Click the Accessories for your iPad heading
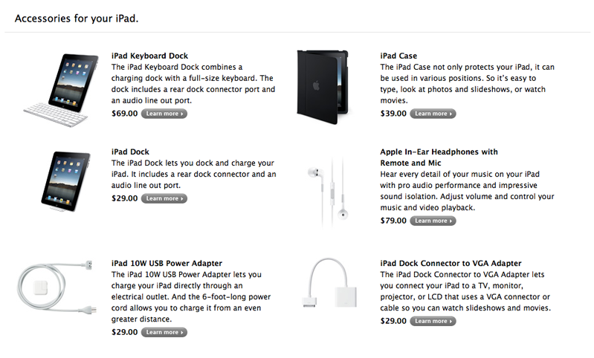Viewport: 594px width, 358px height. click(77, 19)
